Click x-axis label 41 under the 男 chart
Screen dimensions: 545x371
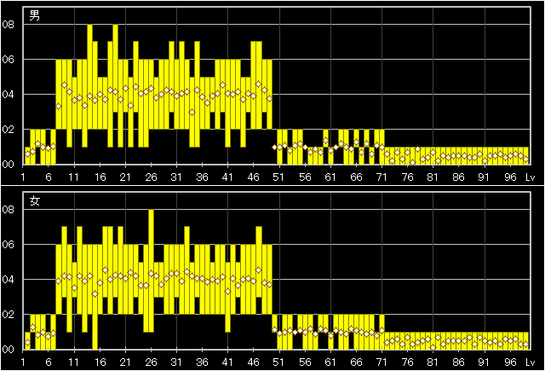tap(227, 177)
